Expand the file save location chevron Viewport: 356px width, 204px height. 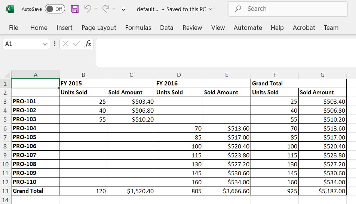click(x=211, y=9)
